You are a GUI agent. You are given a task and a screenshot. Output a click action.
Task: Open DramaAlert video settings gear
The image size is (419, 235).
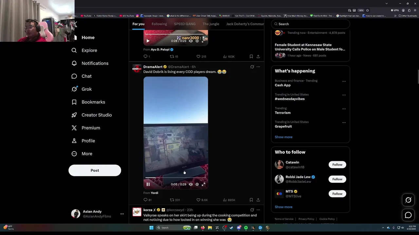(x=197, y=184)
